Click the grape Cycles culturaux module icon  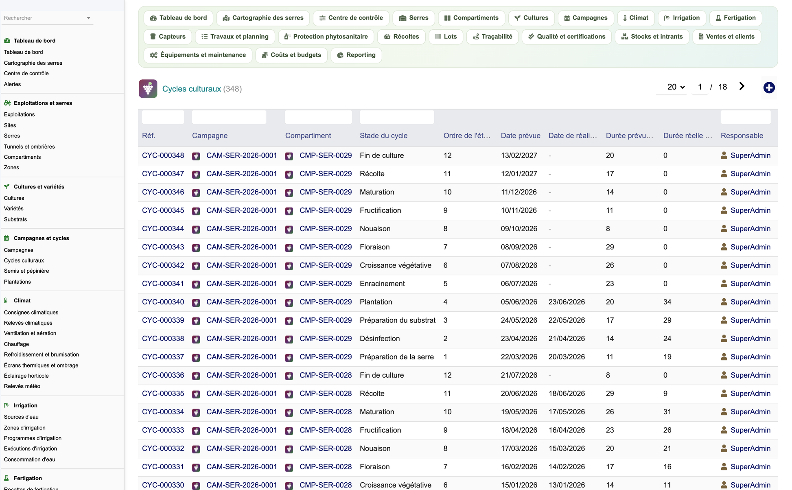(148, 89)
